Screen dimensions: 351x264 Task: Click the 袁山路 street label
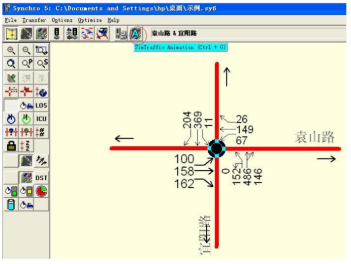point(315,137)
